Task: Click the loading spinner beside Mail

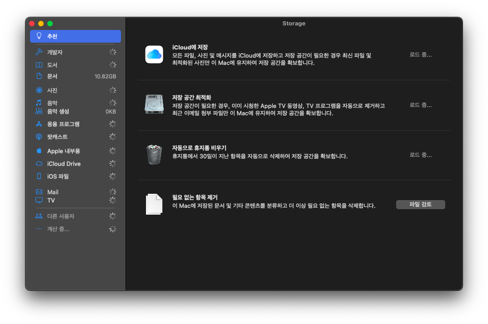Action: pos(113,191)
